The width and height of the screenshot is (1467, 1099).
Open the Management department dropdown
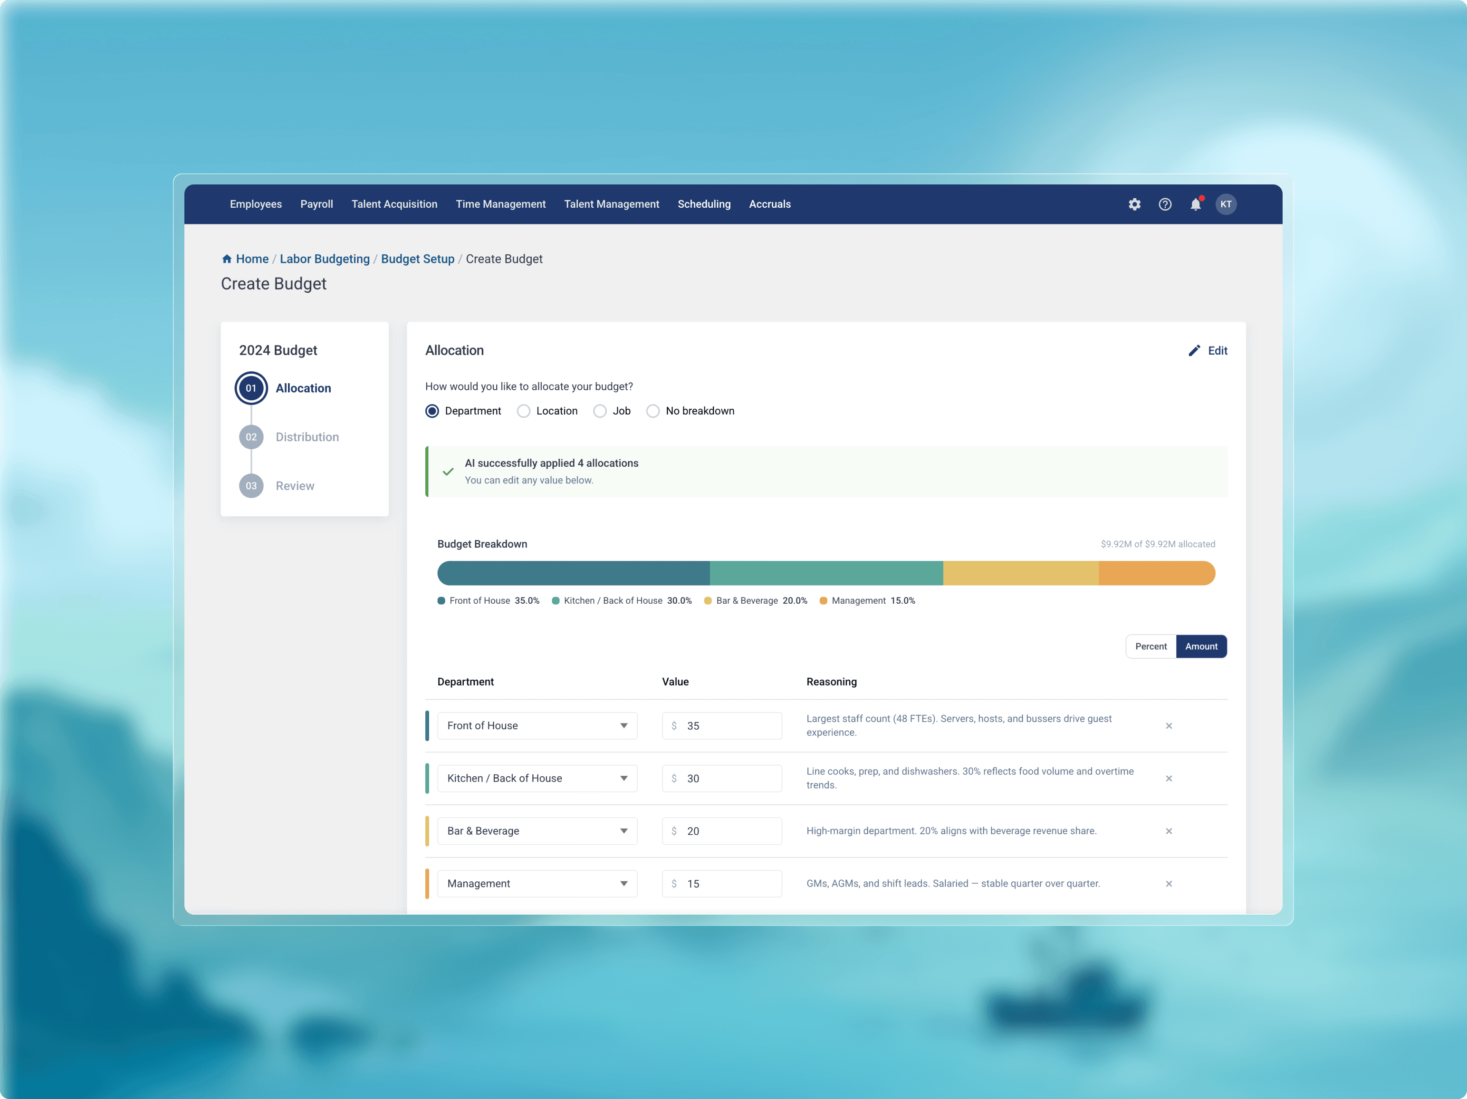(x=537, y=884)
